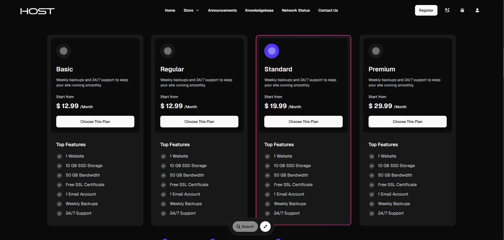Go to Network Status page
This screenshot has height=240, width=504.
pyautogui.click(x=296, y=10)
